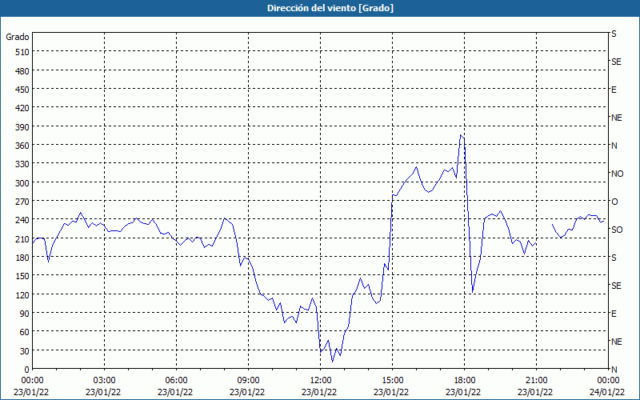Click the 390 degree axis label
Screen dimensions: 640x400
pyautogui.click(x=22, y=127)
